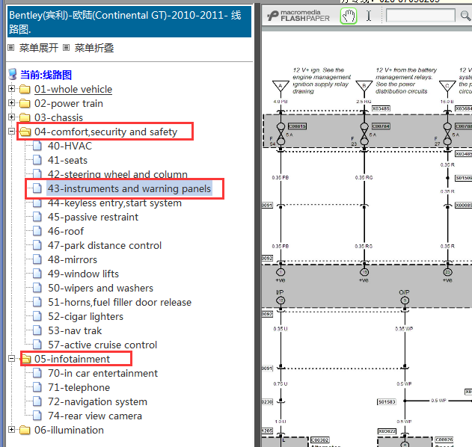Click open folder icon of 04-comfort

pyautogui.click(x=25, y=132)
